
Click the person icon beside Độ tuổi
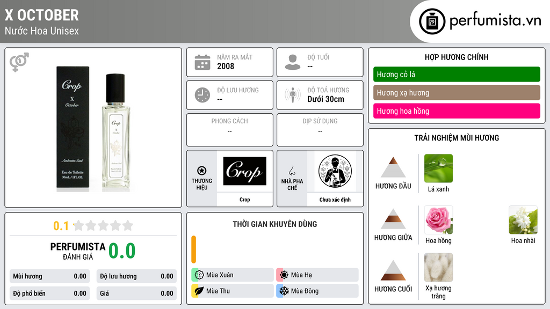(x=293, y=62)
